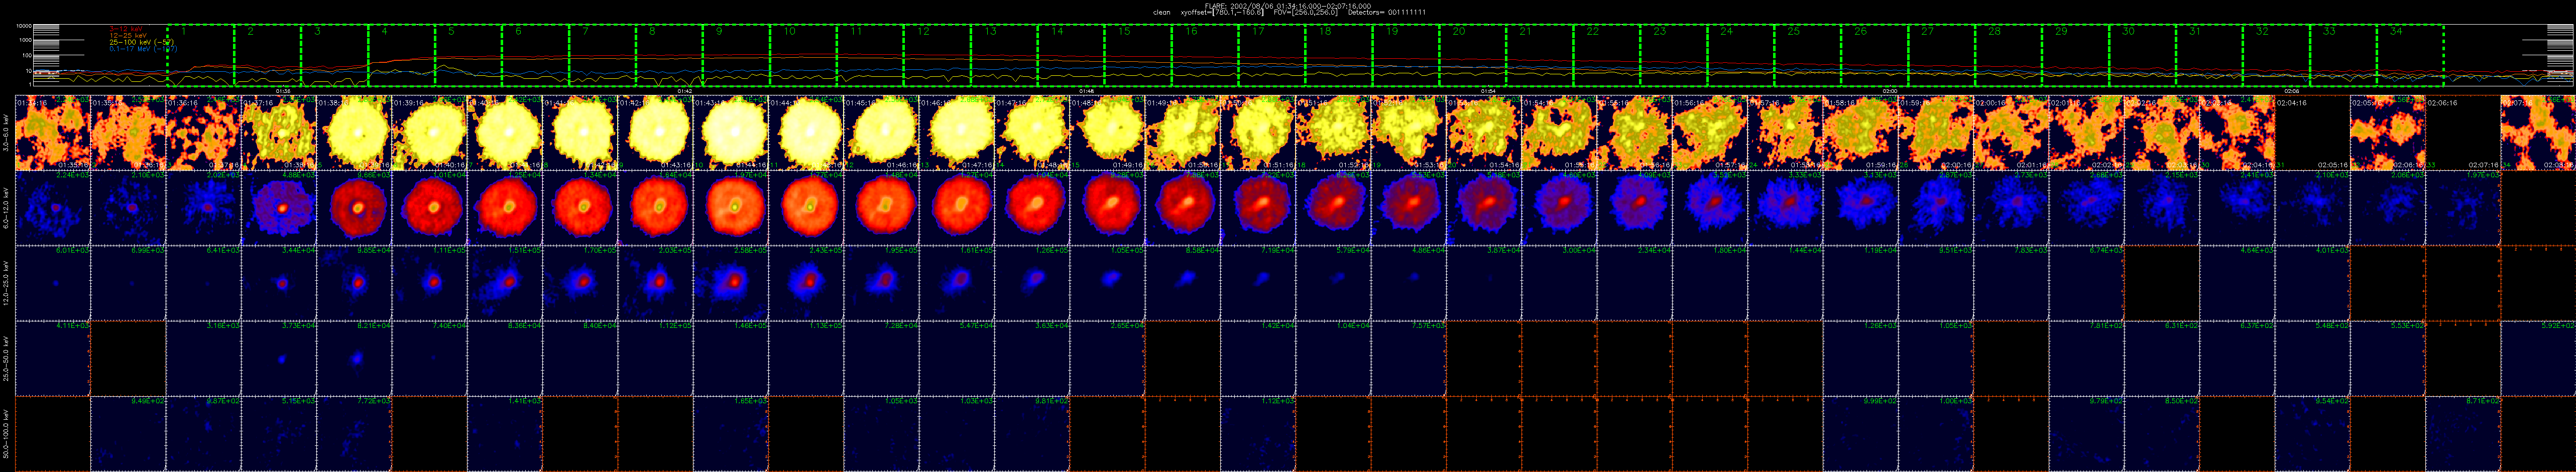Pick time interval 13 on the light curve
The image size is (2576, 472).
click(1004, 56)
